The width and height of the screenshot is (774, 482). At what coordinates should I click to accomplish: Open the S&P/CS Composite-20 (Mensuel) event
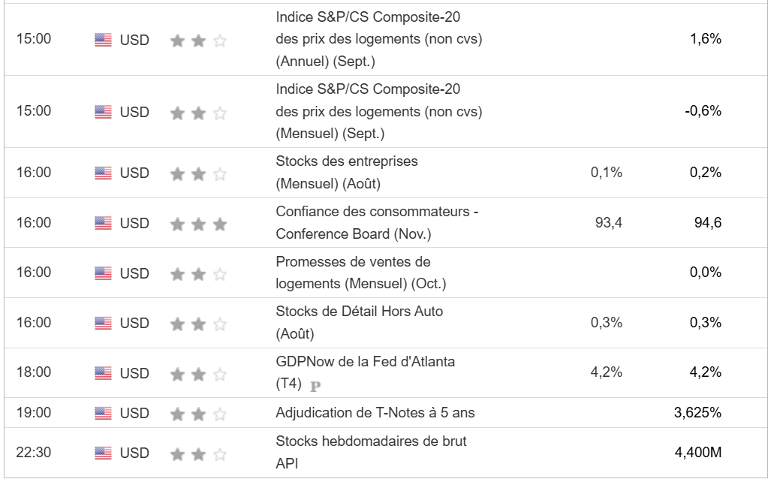coord(378,111)
